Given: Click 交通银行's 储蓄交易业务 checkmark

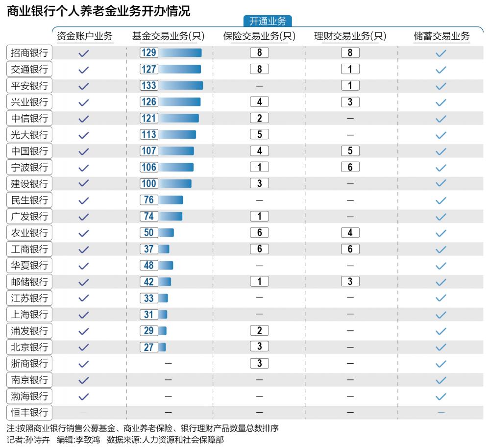Looking at the screenshot, I should click(441, 70).
